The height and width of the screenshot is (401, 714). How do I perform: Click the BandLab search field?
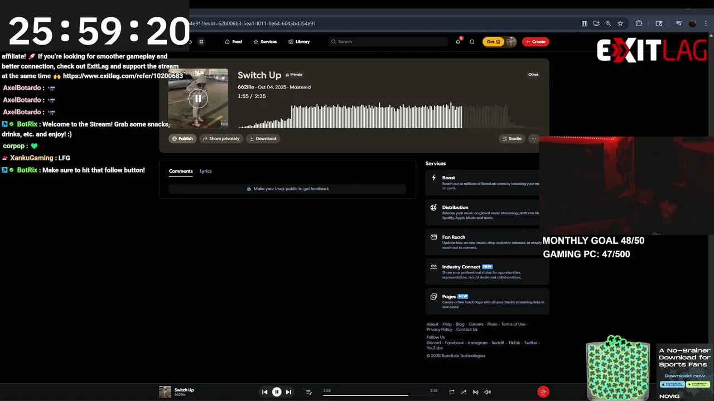(388, 42)
